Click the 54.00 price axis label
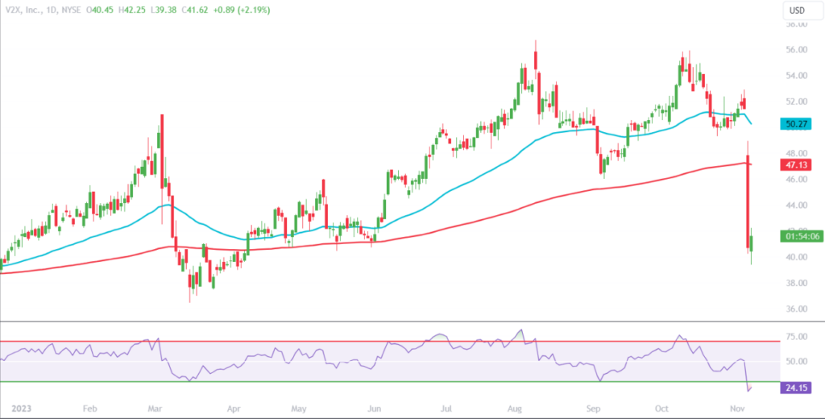This screenshot has width=825, height=419. point(796,76)
